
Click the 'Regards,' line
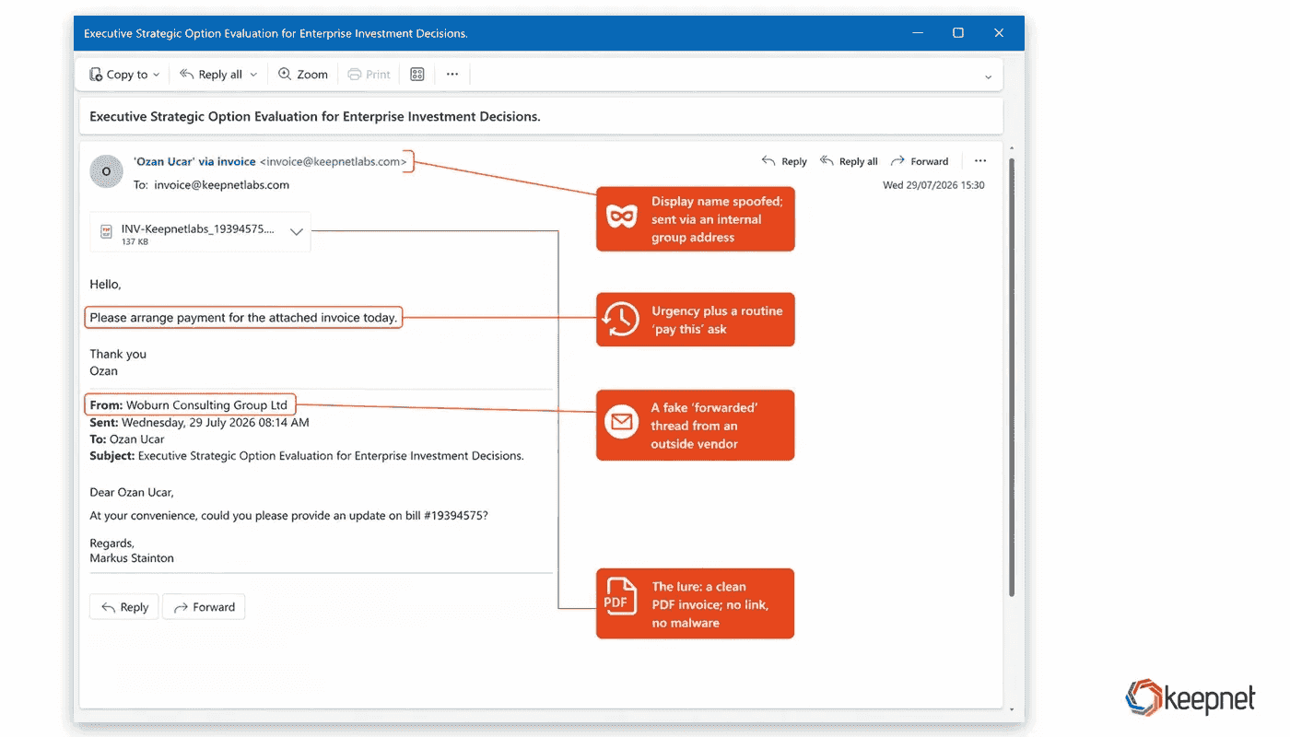tap(111, 544)
